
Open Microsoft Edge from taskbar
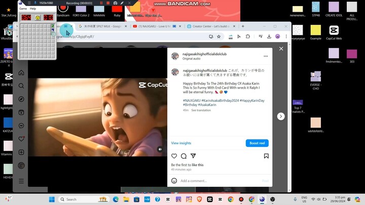(116, 199)
